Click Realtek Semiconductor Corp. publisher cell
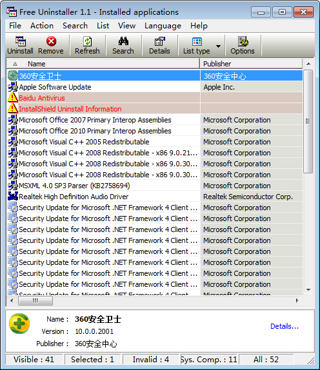The width and height of the screenshot is (320, 370). (x=251, y=197)
